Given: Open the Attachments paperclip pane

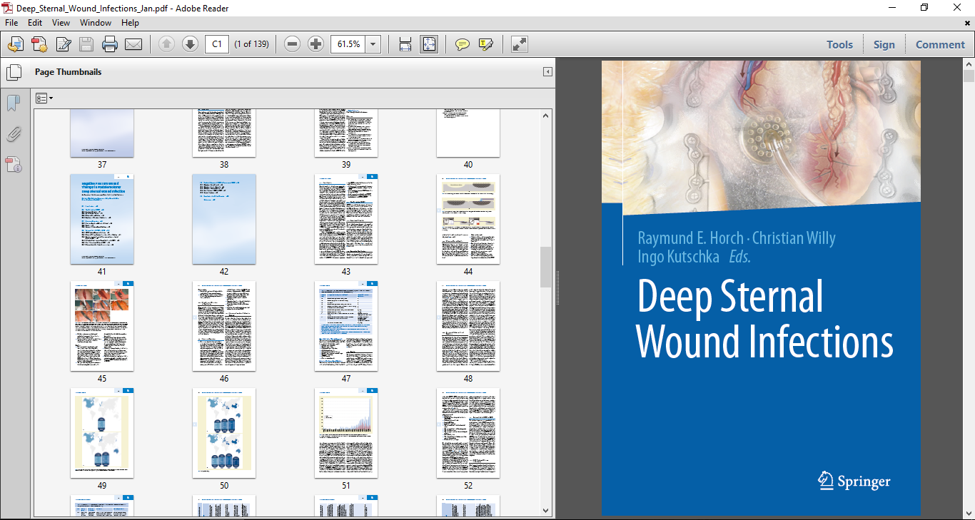Looking at the screenshot, I should (14, 134).
